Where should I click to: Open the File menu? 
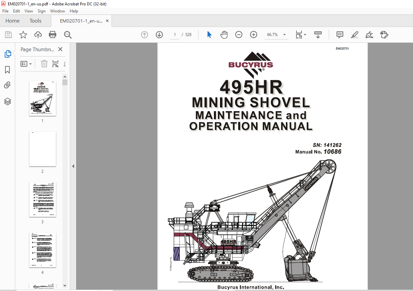click(5, 11)
